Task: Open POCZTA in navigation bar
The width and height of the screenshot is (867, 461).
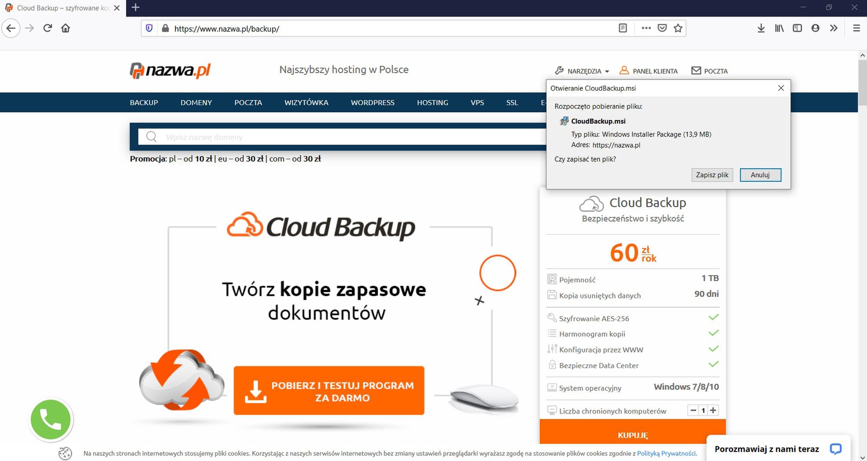Action: (x=248, y=103)
